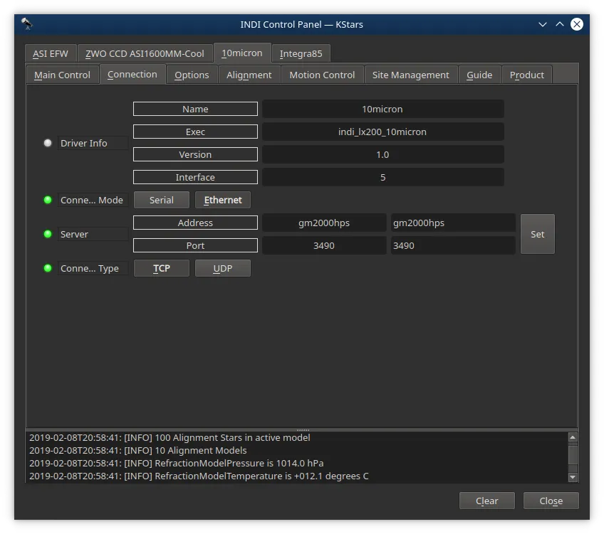Select Serial connection mode
Image resolution: width=604 pixels, height=534 pixels.
(x=162, y=200)
